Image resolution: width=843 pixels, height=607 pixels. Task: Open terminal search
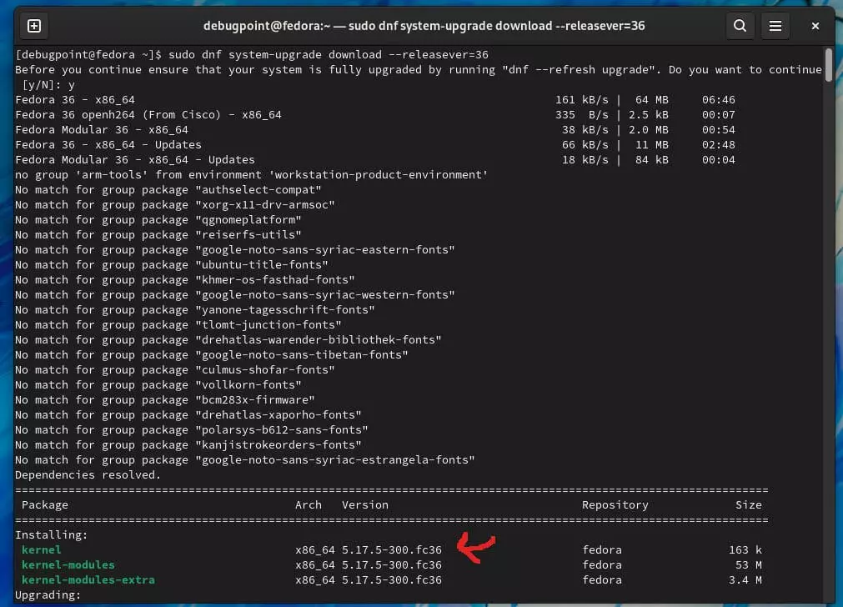740,26
